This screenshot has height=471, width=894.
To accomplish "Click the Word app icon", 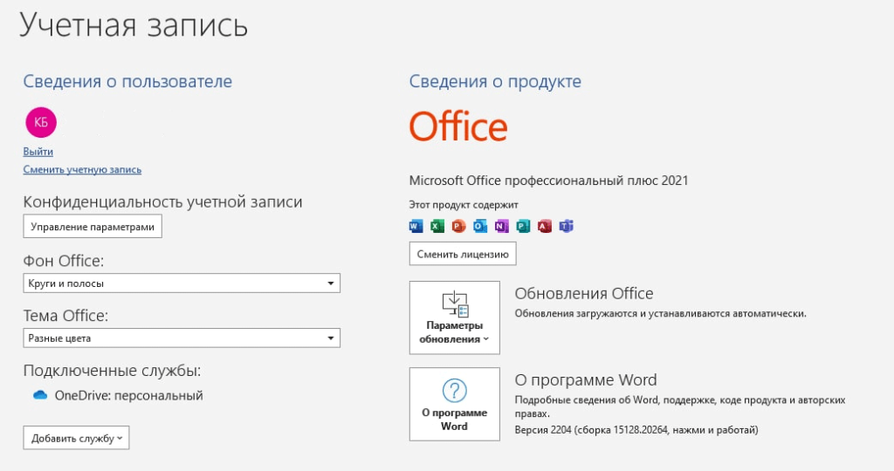I will 416,226.
